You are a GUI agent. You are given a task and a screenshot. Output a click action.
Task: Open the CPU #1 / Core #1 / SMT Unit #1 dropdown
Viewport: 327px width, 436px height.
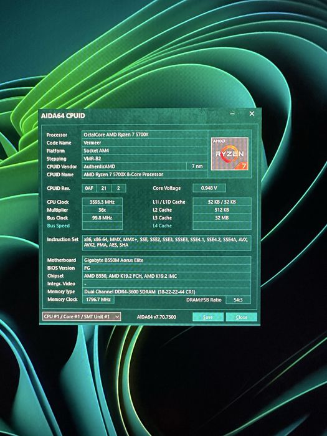pyautogui.click(x=82, y=316)
